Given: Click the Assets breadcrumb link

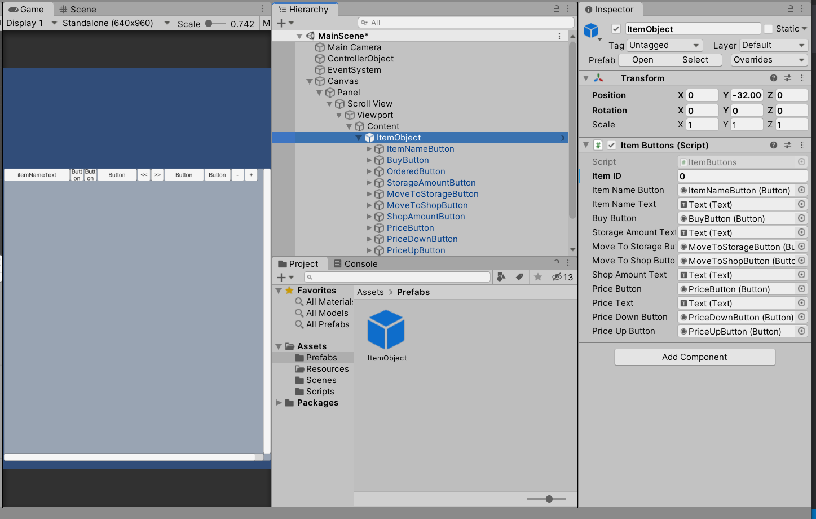Looking at the screenshot, I should 370,292.
